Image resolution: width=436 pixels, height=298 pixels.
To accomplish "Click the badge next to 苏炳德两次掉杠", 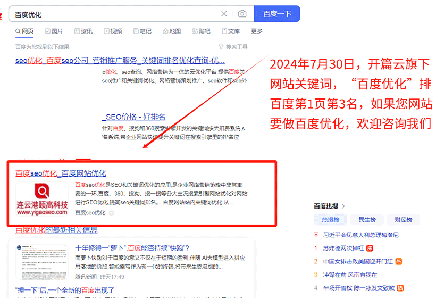I will [370, 248].
